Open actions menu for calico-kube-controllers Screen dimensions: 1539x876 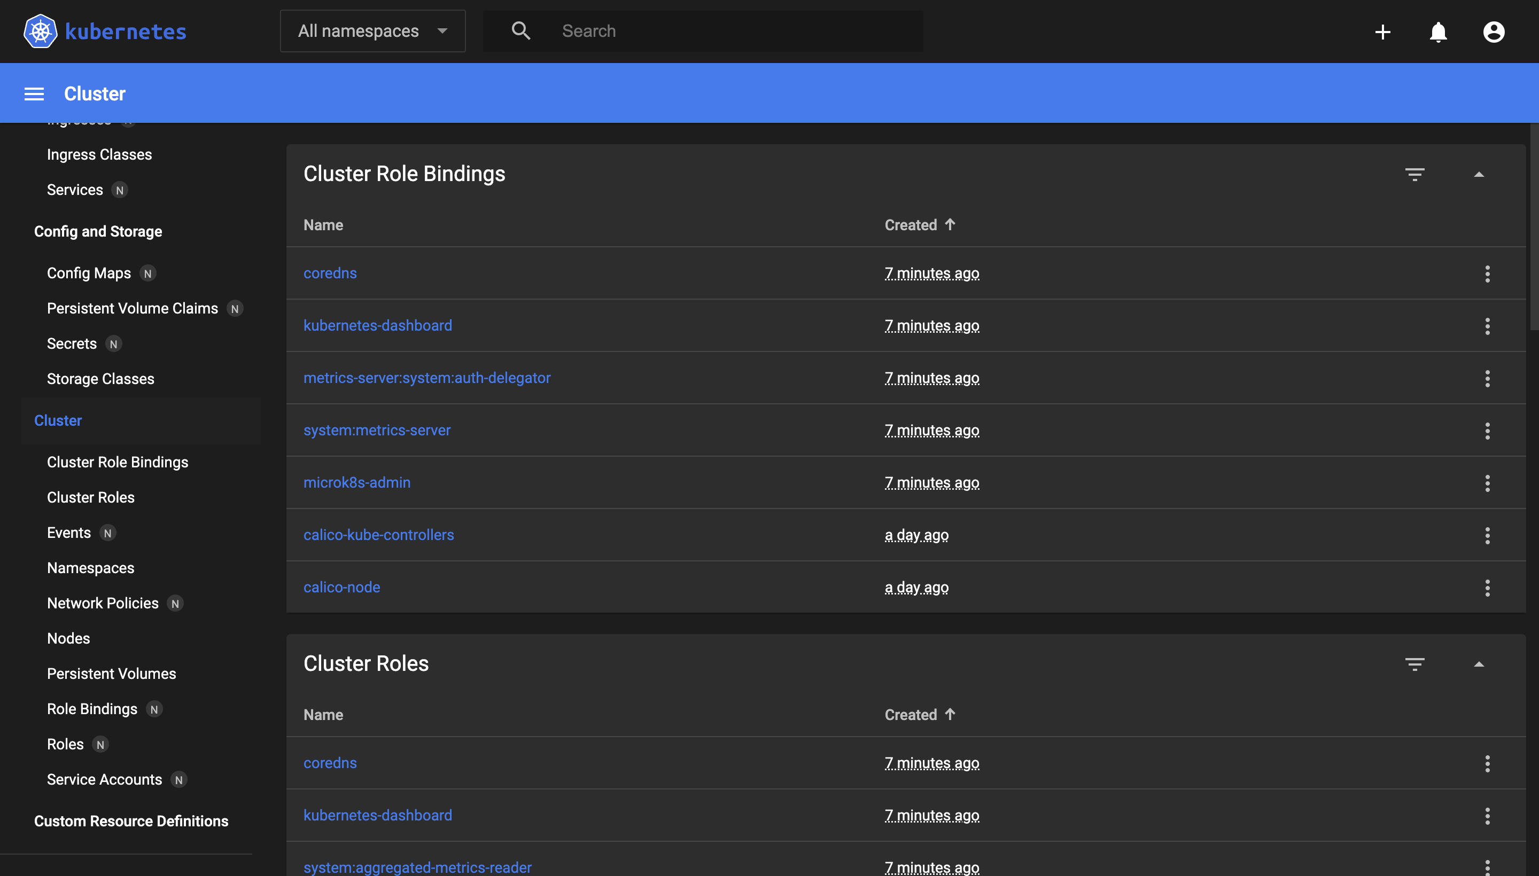tap(1487, 535)
